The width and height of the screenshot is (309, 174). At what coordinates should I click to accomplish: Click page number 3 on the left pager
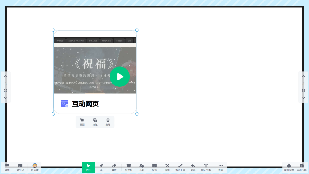5,84
